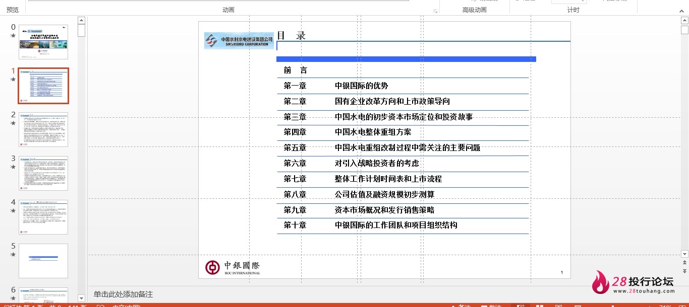Click the 第四章 label
This screenshot has height=307, width=689.
click(x=295, y=132)
